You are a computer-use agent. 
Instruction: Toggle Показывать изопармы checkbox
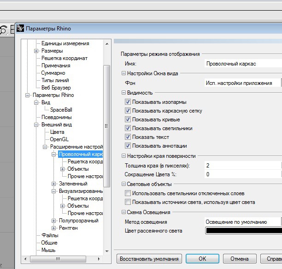coord(128,102)
